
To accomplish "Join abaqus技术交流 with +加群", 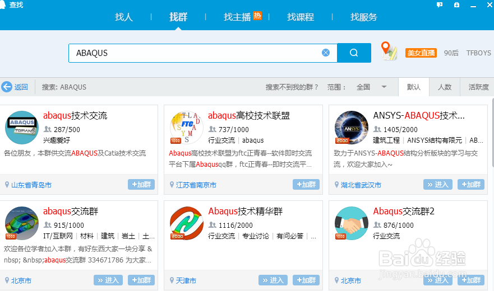I will [x=141, y=184].
